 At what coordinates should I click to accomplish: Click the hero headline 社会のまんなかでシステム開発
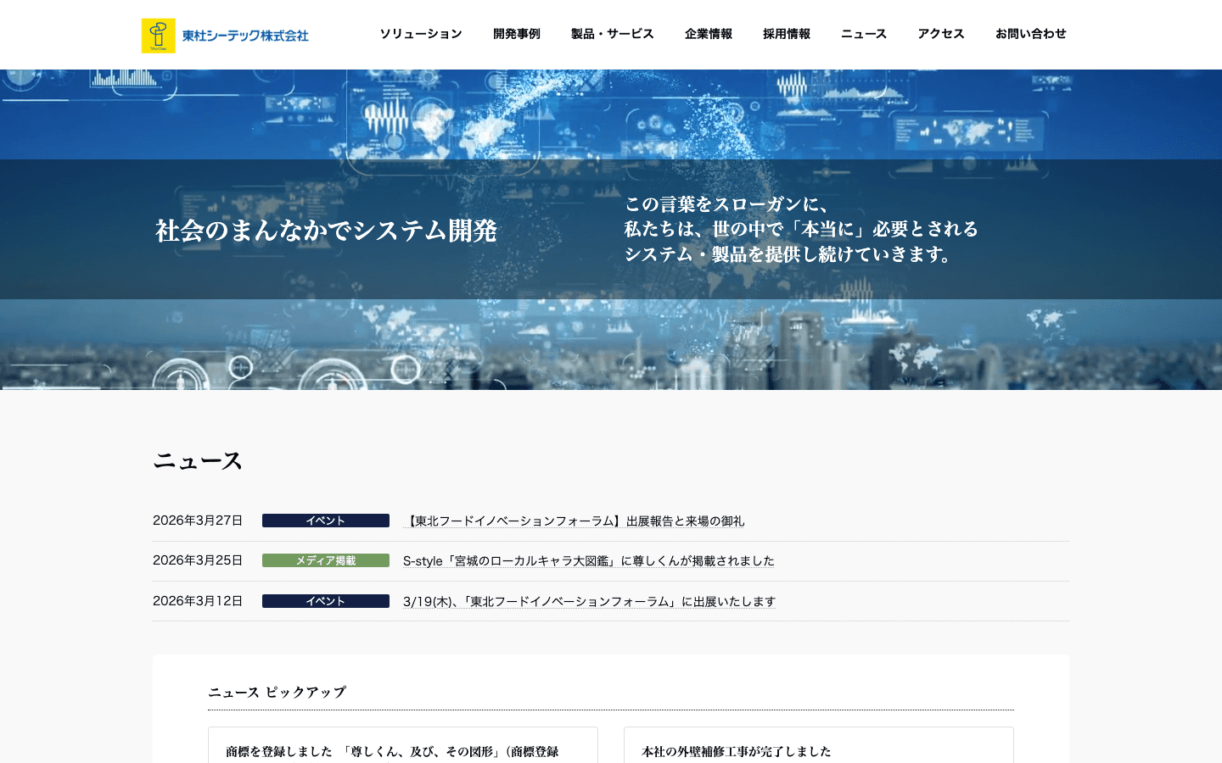point(326,231)
